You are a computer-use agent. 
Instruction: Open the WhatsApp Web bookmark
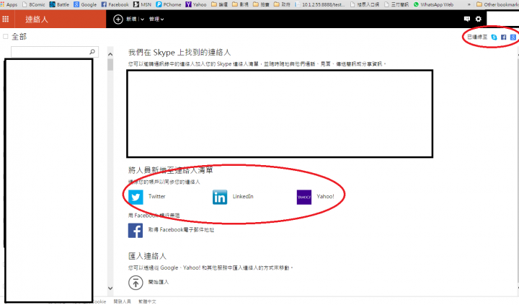click(x=433, y=4)
